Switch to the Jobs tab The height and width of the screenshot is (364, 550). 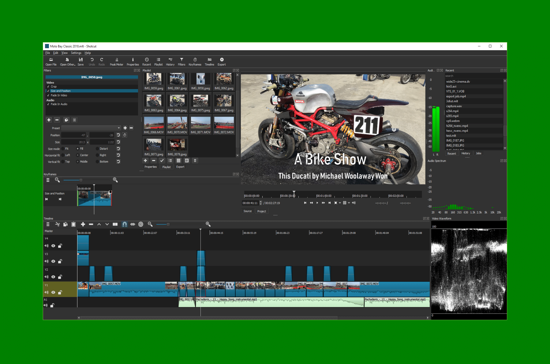pyautogui.click(x=478, y=153)
